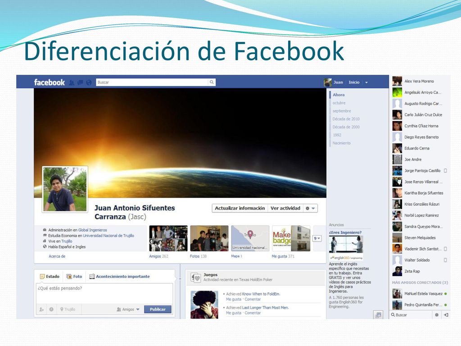Select Nacimiento on timeline

(x=341, y=143)
